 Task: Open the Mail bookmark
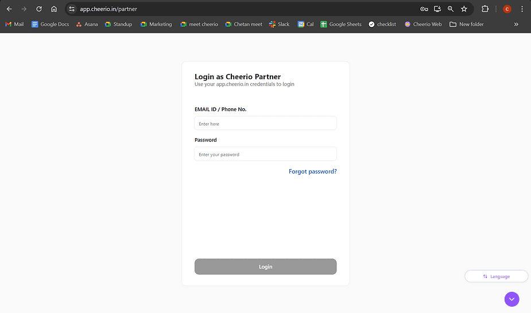point(14,24)
